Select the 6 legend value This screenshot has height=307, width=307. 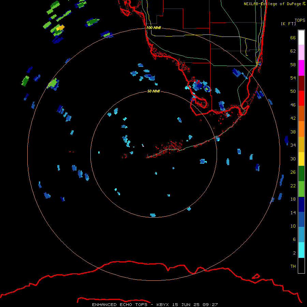[294, 239]
